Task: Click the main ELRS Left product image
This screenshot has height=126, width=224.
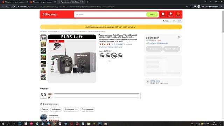Action: coord(72,59)
